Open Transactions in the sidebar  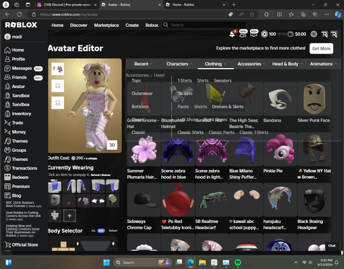coord(21,168)
